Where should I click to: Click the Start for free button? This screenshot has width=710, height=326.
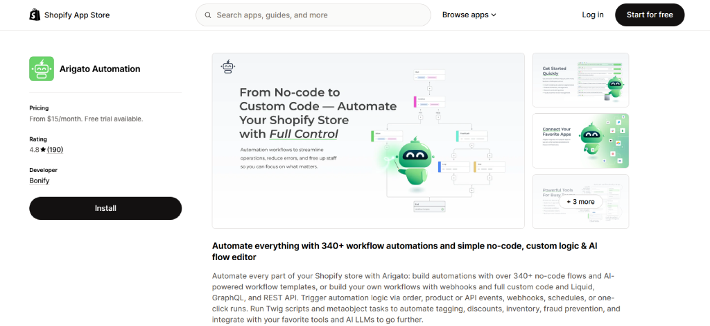(650, 15)
